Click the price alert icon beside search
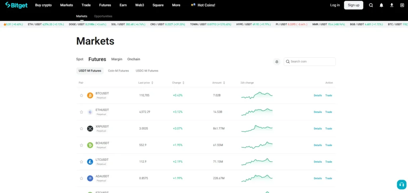Screen dimensions: 408x193 click(277, 62)
